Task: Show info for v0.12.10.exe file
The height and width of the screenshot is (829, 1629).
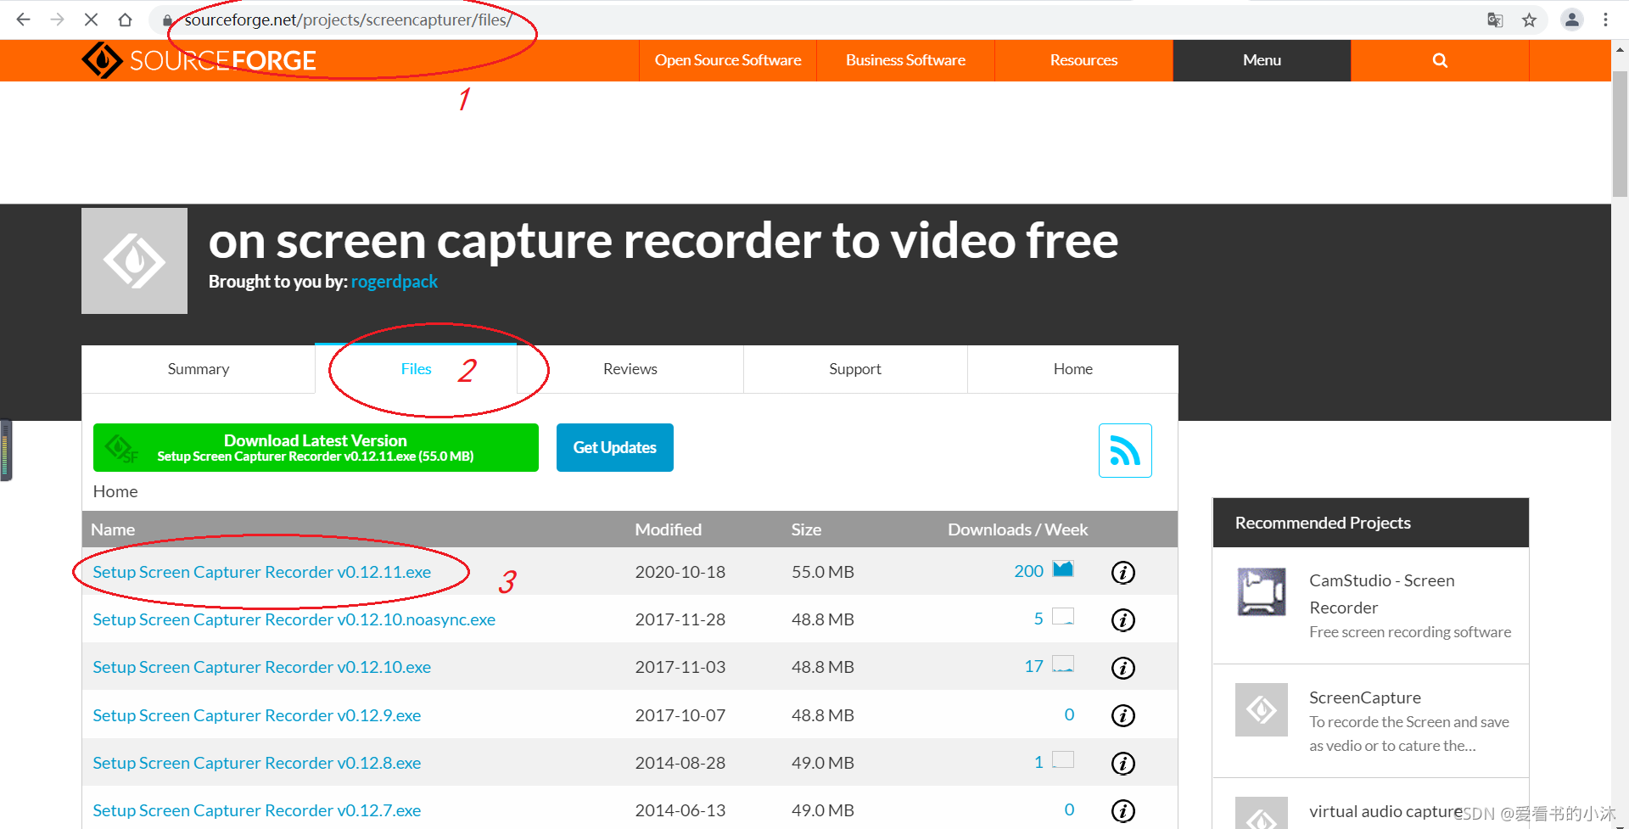Action: pyautogui.click(x=1122, y=668)
